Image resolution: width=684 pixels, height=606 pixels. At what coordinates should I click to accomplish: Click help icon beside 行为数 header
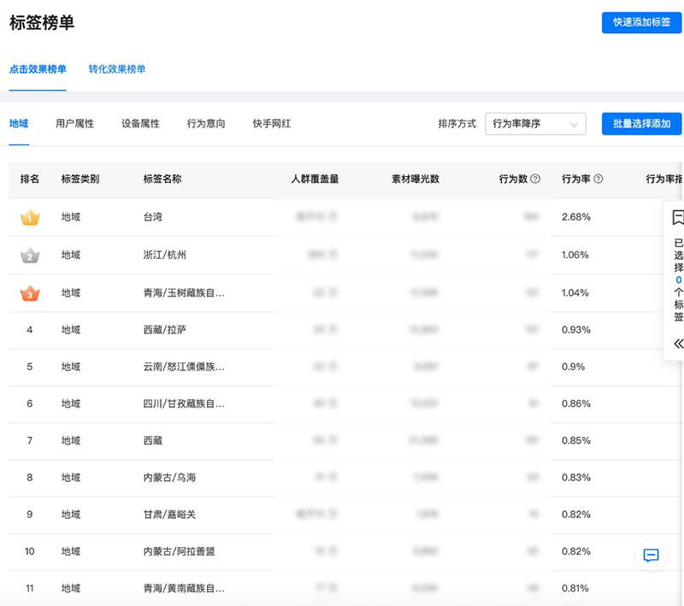tap(535, 179)
